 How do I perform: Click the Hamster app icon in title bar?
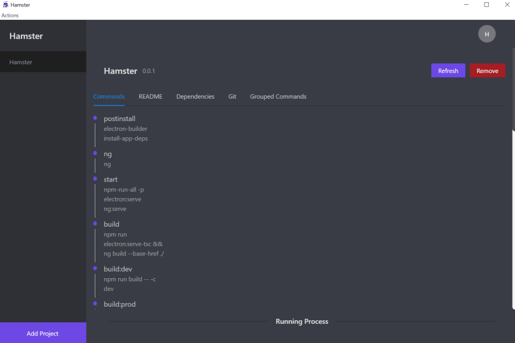pos(5,5)
